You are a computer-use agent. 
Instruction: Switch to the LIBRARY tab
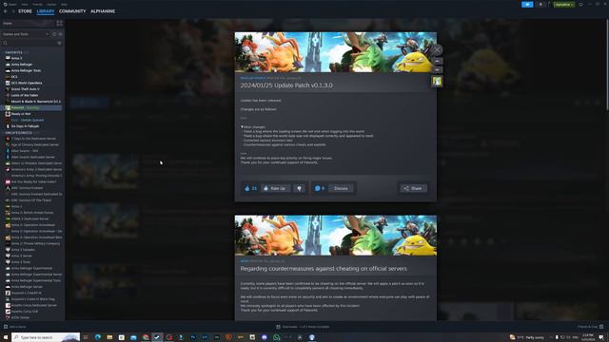pos(46,11)
